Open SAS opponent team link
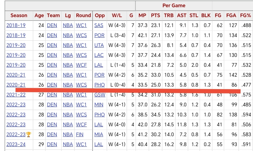Image resolution: width=253 pixels, height=151 pixels. (99, 26)
